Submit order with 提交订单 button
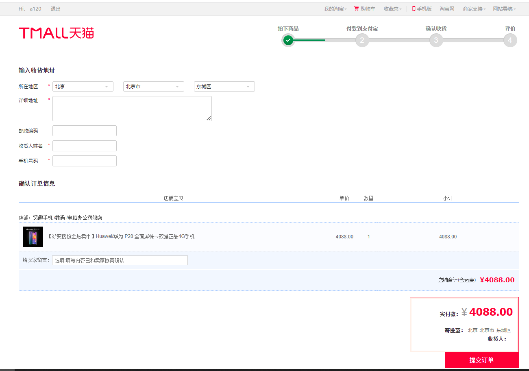Viewport: 529px width, 371px height. (482, 360)
